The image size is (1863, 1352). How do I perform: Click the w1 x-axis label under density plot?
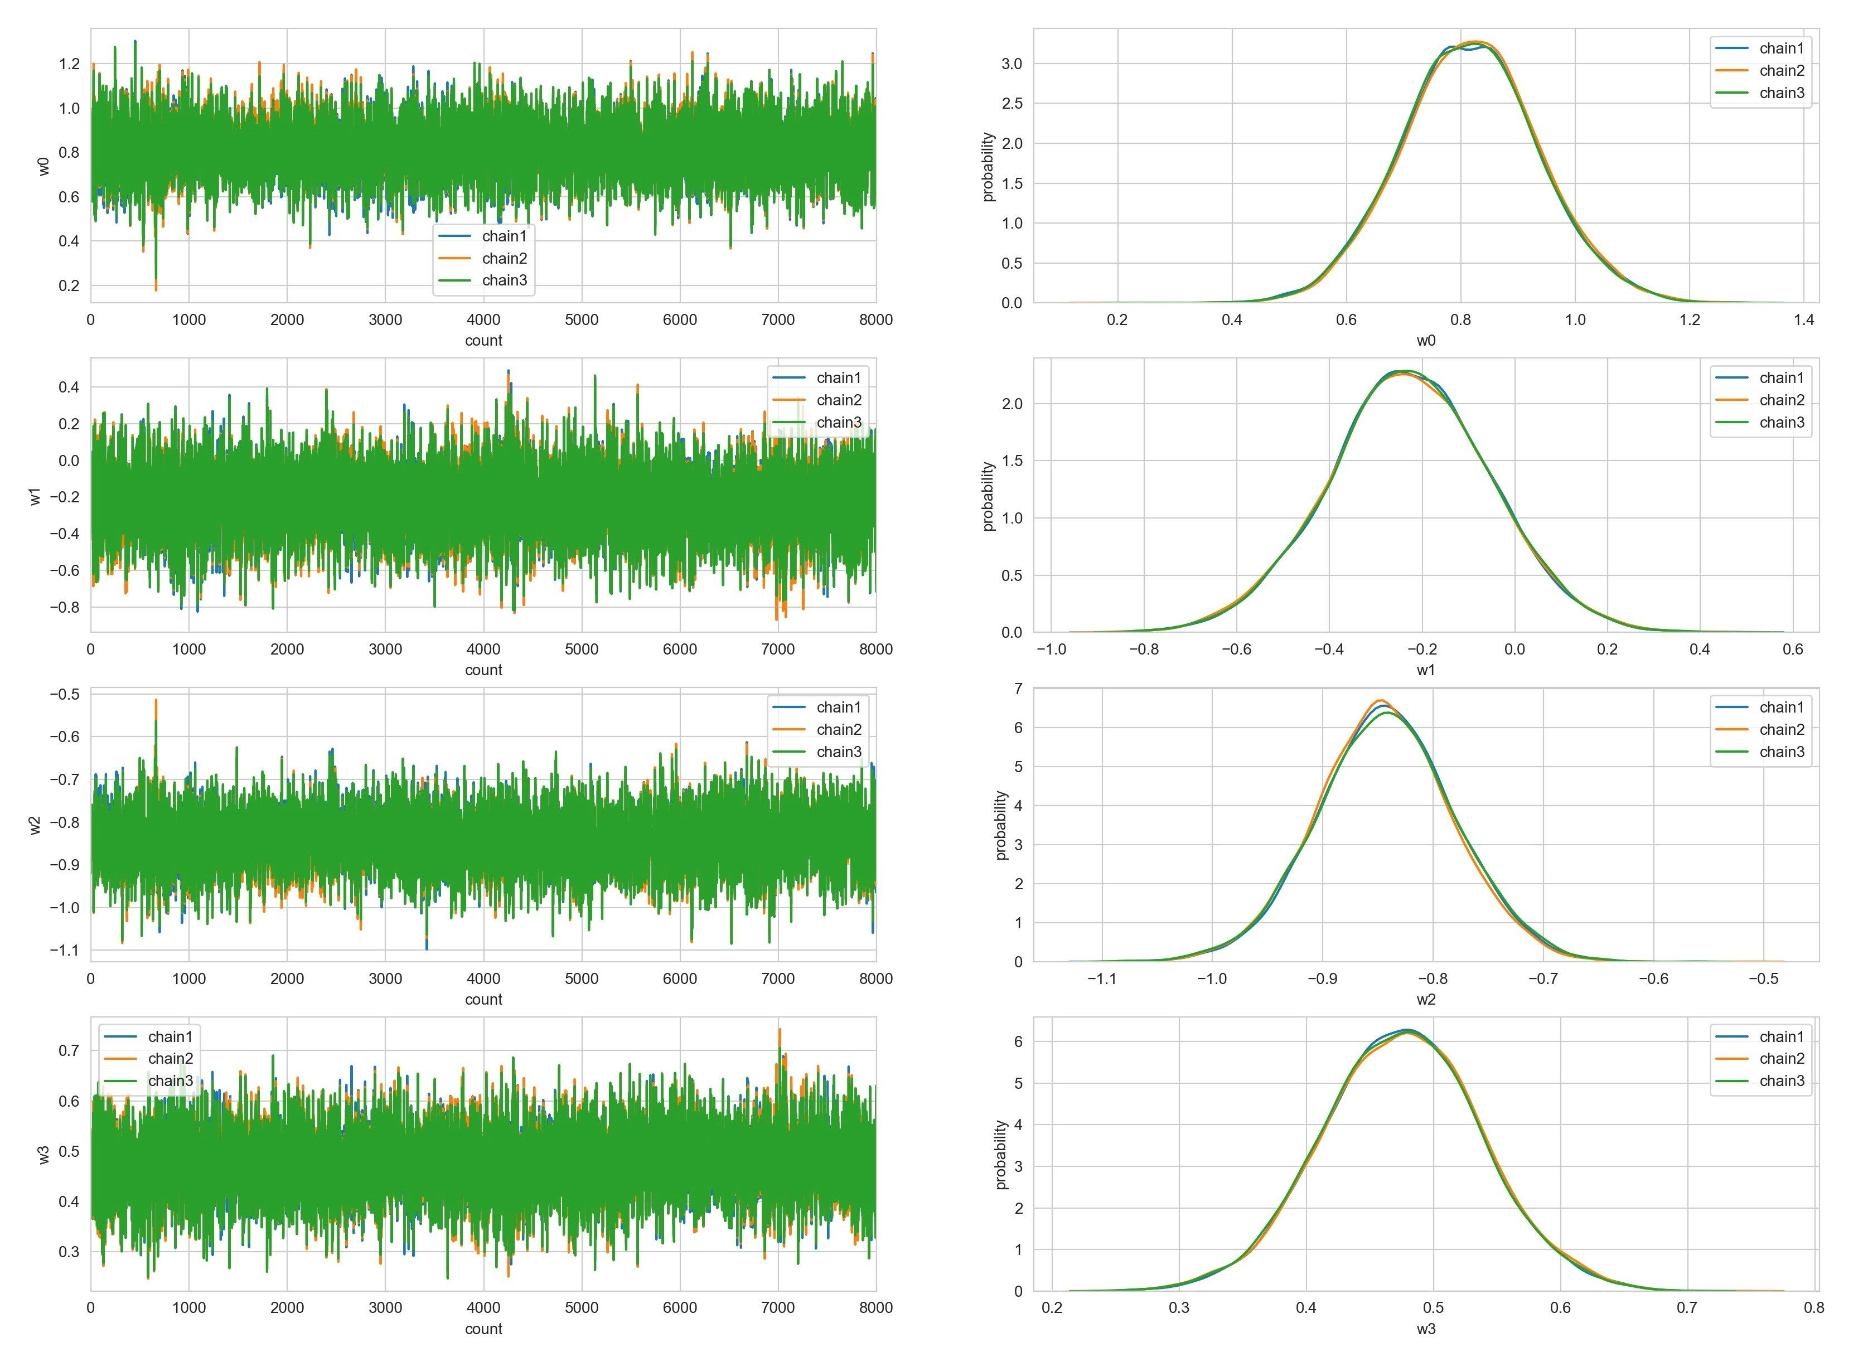1425,670
